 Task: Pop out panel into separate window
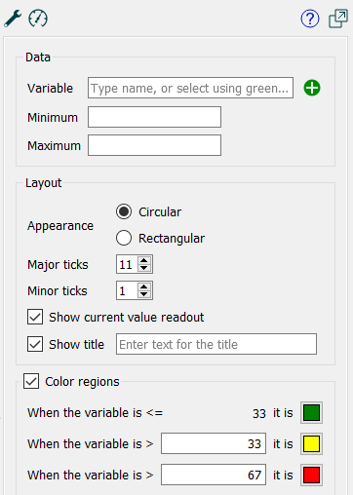pos(338,19)
